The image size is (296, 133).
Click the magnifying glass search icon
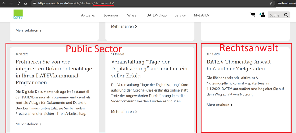[x=286, y=15]
